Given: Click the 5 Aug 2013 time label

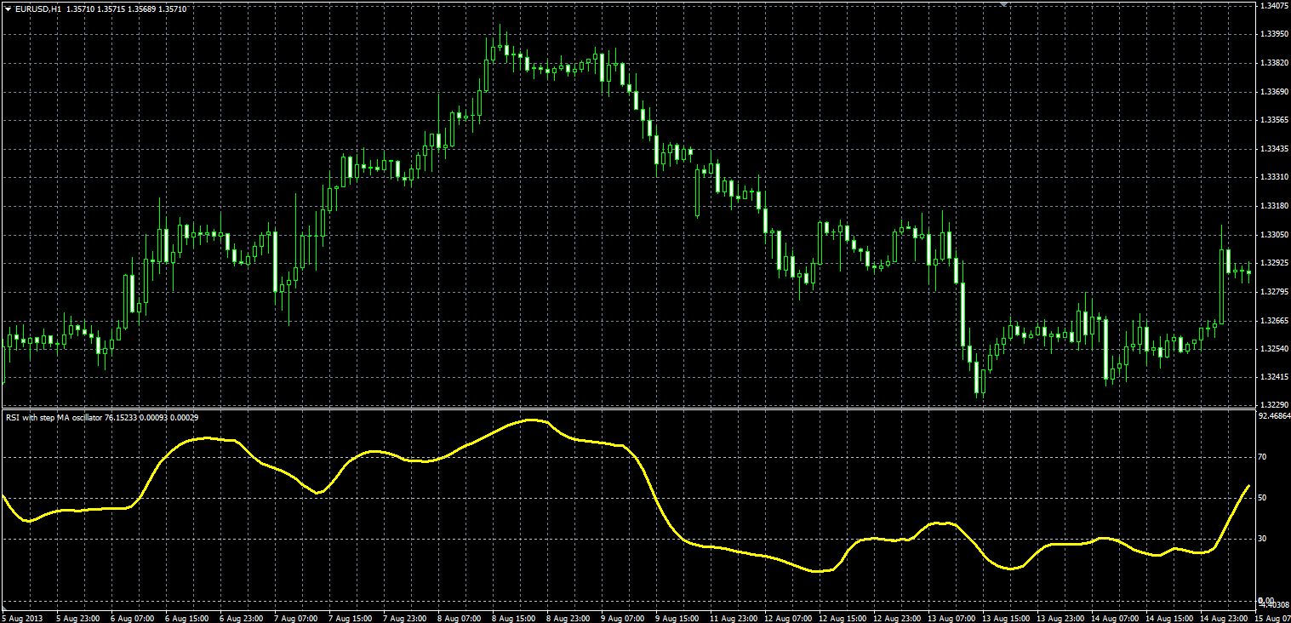Looking at the screenshot, I should (23, 617).
